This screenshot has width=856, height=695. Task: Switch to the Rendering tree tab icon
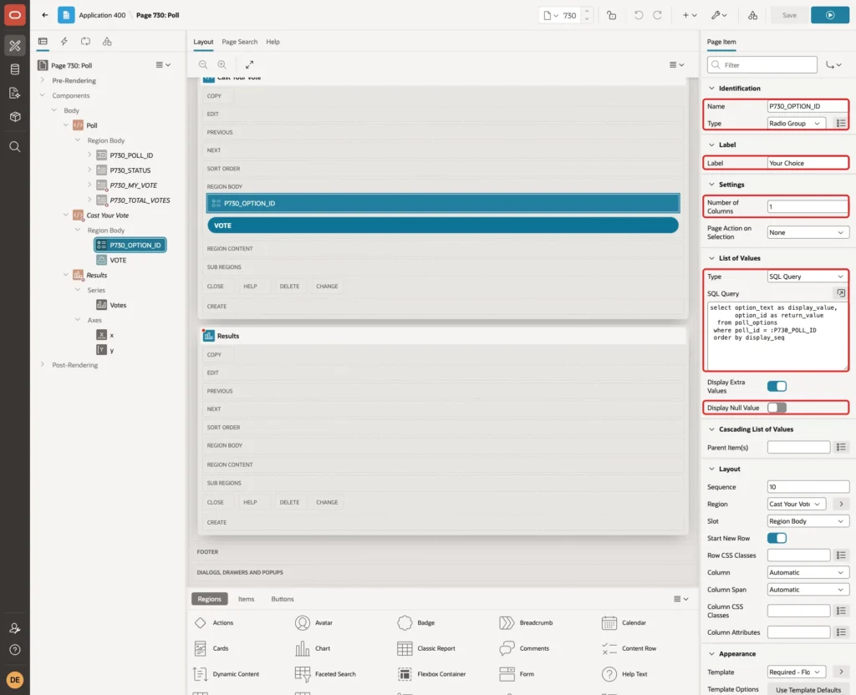43,42
